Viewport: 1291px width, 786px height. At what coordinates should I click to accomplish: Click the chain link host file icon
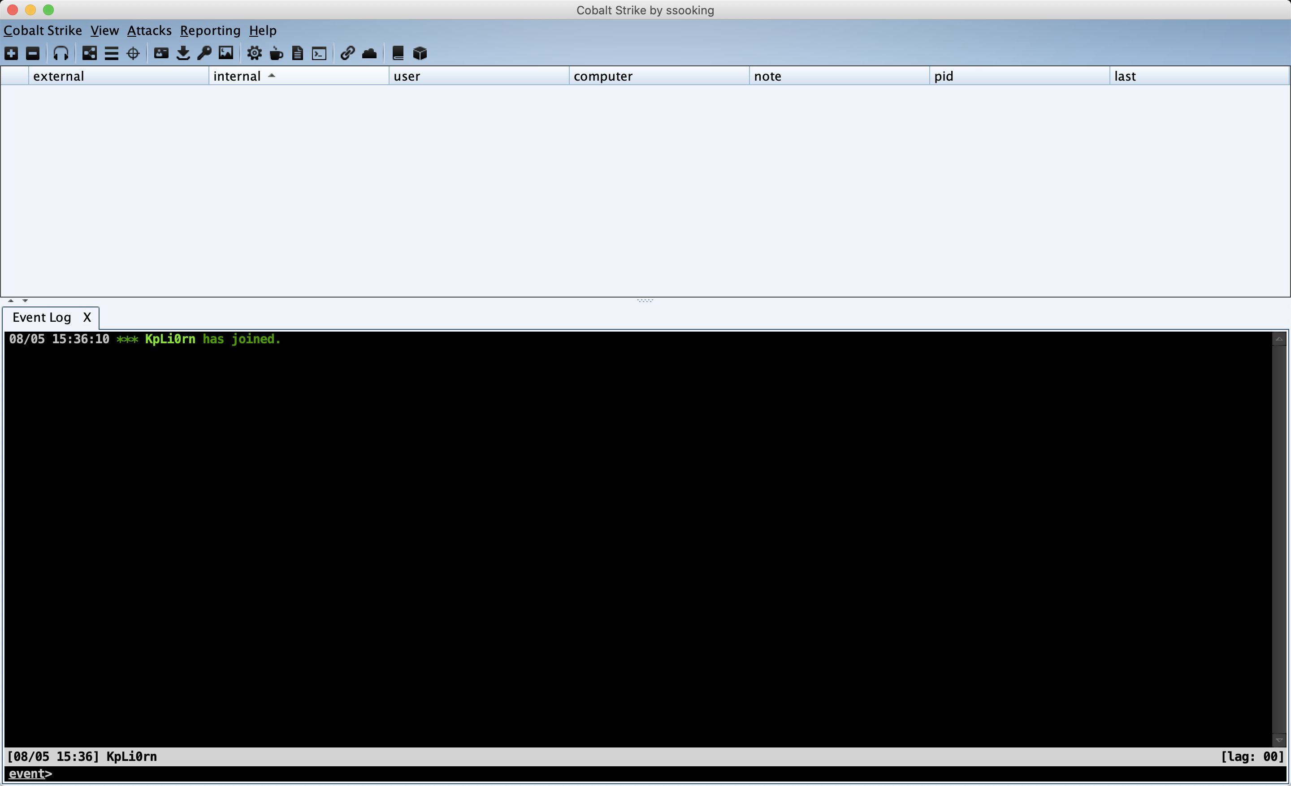click(x=347, y=53)
